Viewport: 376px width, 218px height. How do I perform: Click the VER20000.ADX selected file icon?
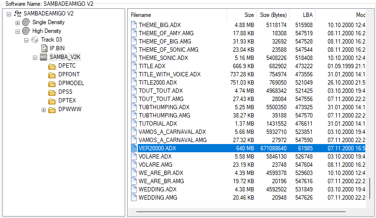[x=134, y=148]
